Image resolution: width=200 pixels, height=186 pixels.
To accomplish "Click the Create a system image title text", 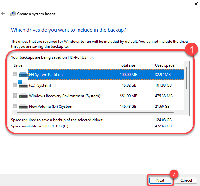I will [37, 14].
